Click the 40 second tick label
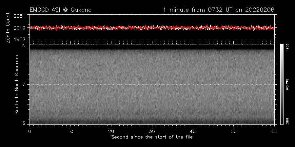This screenshot has width=295, height=147. click(x=193, y=131)
